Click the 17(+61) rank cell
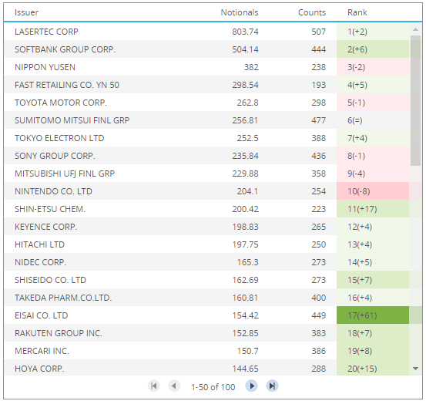This screenshot has height=401, width=426. [x=373, y=315]
